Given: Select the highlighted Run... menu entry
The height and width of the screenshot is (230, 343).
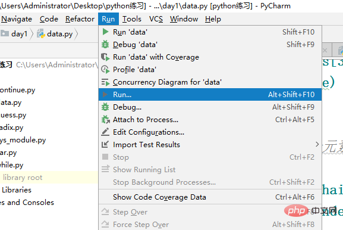Looking at the screenshot, I should click(210, 95).
